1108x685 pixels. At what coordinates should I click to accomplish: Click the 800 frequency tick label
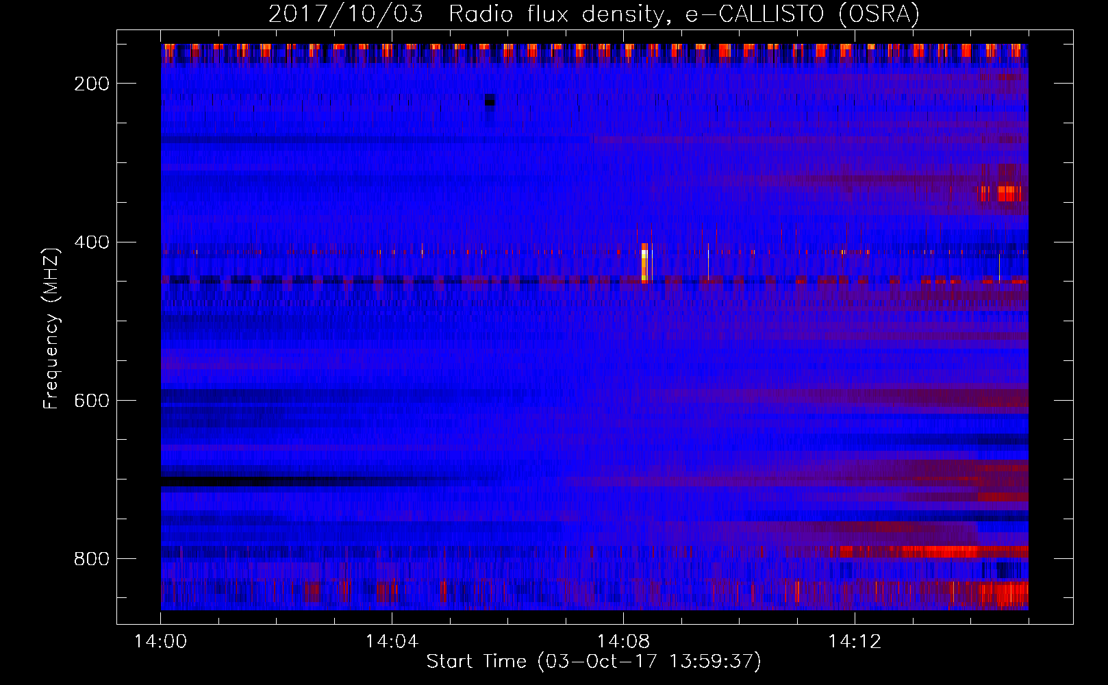pyautogui.click(x=92, y=559)
